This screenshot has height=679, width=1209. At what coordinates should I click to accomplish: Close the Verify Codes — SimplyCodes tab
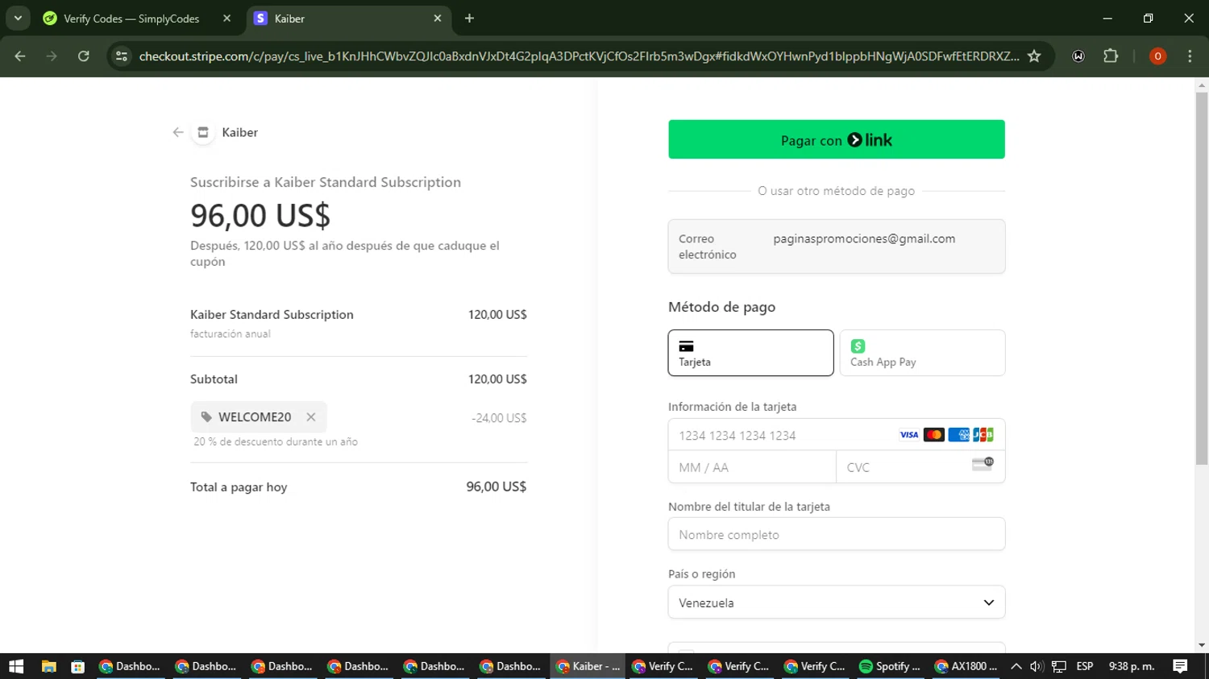pos(226,19)
